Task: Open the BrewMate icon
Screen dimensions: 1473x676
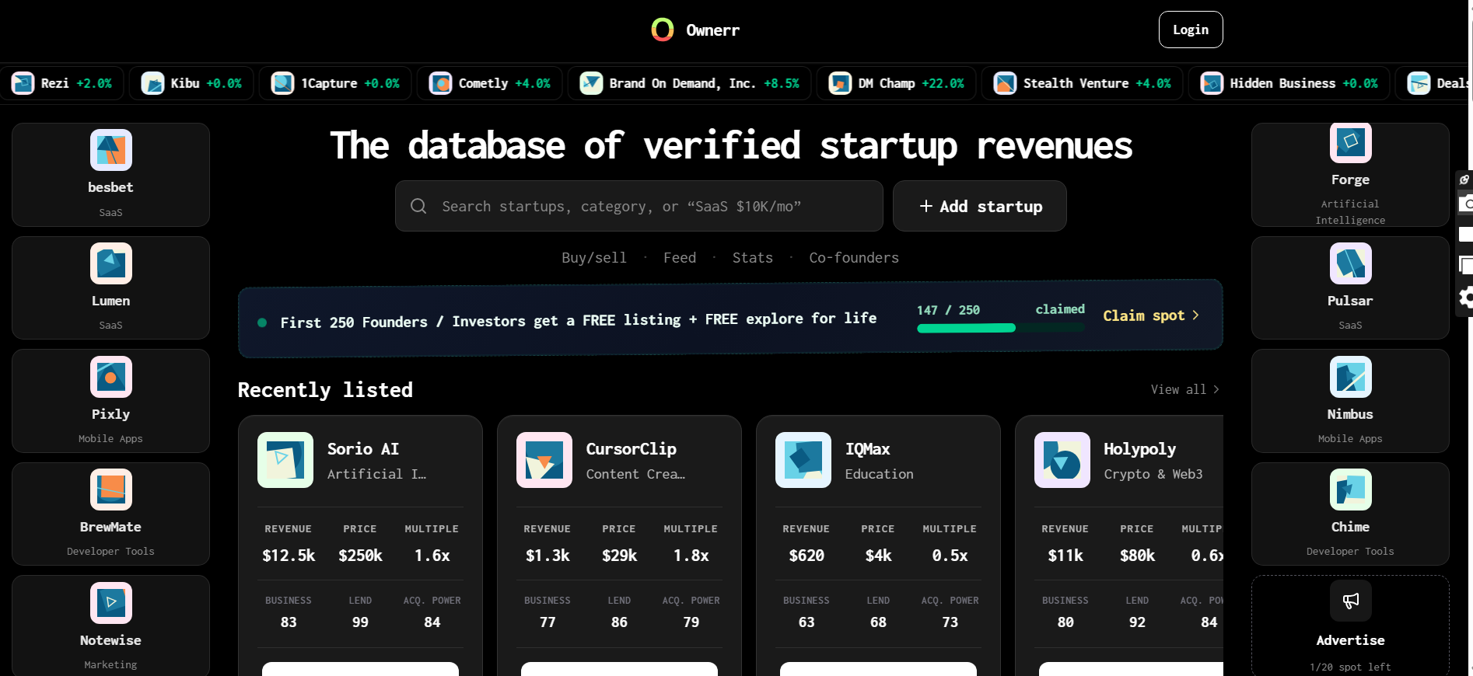Action: (x=111, y=490)
